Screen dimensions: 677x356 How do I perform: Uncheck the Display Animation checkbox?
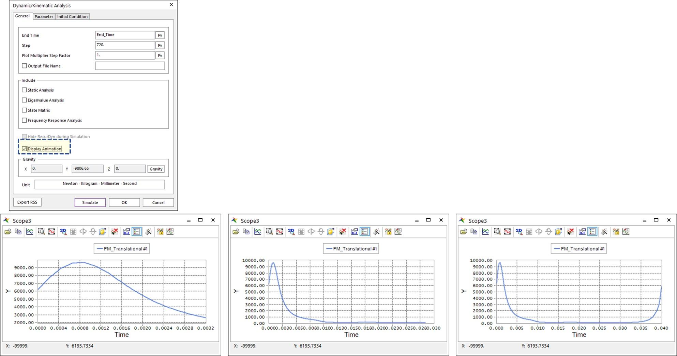pos(24,149)
